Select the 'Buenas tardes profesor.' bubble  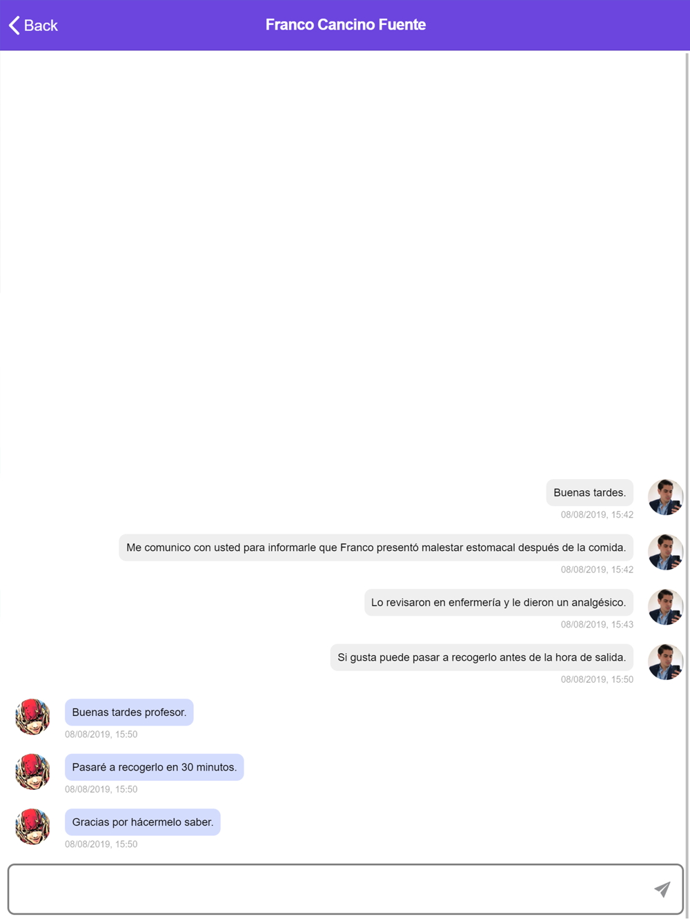pos(129,712)
